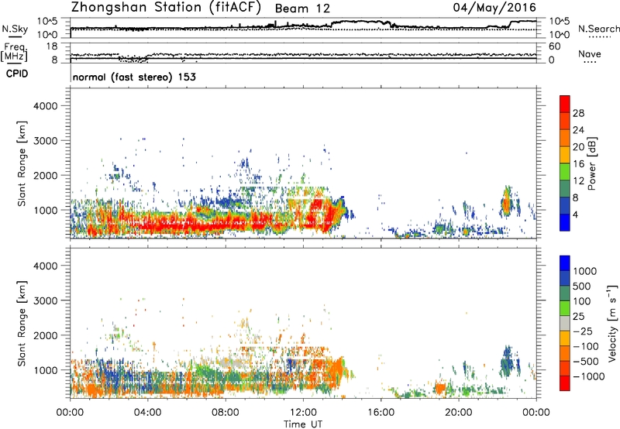Click the N.Sky legend label
This screenshot has height=429, width=620.
(15, 29)
